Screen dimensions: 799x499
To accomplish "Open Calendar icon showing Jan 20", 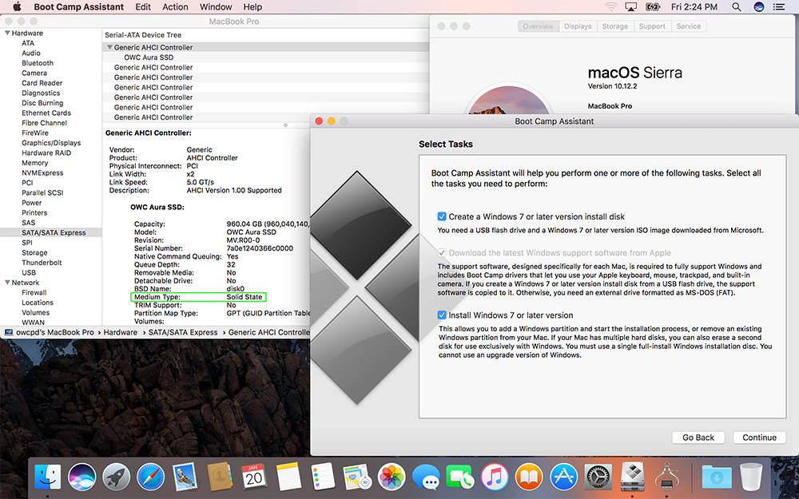I will 254,477.
